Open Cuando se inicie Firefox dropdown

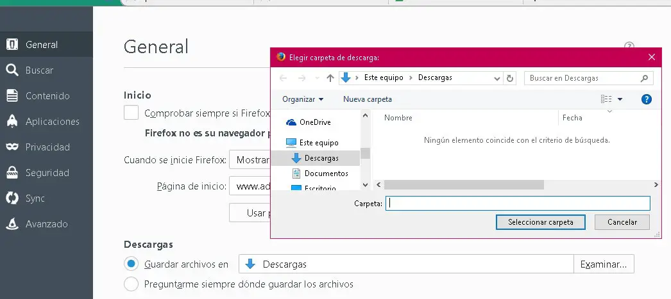250,160
